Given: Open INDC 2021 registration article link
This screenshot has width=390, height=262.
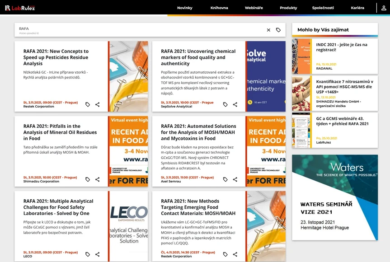Looking at the screenshot, I should point(341,47).
